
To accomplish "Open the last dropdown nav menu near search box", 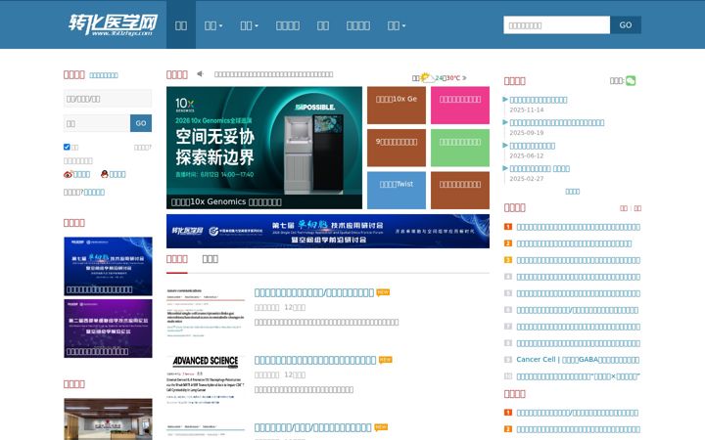I will [397, 25].
